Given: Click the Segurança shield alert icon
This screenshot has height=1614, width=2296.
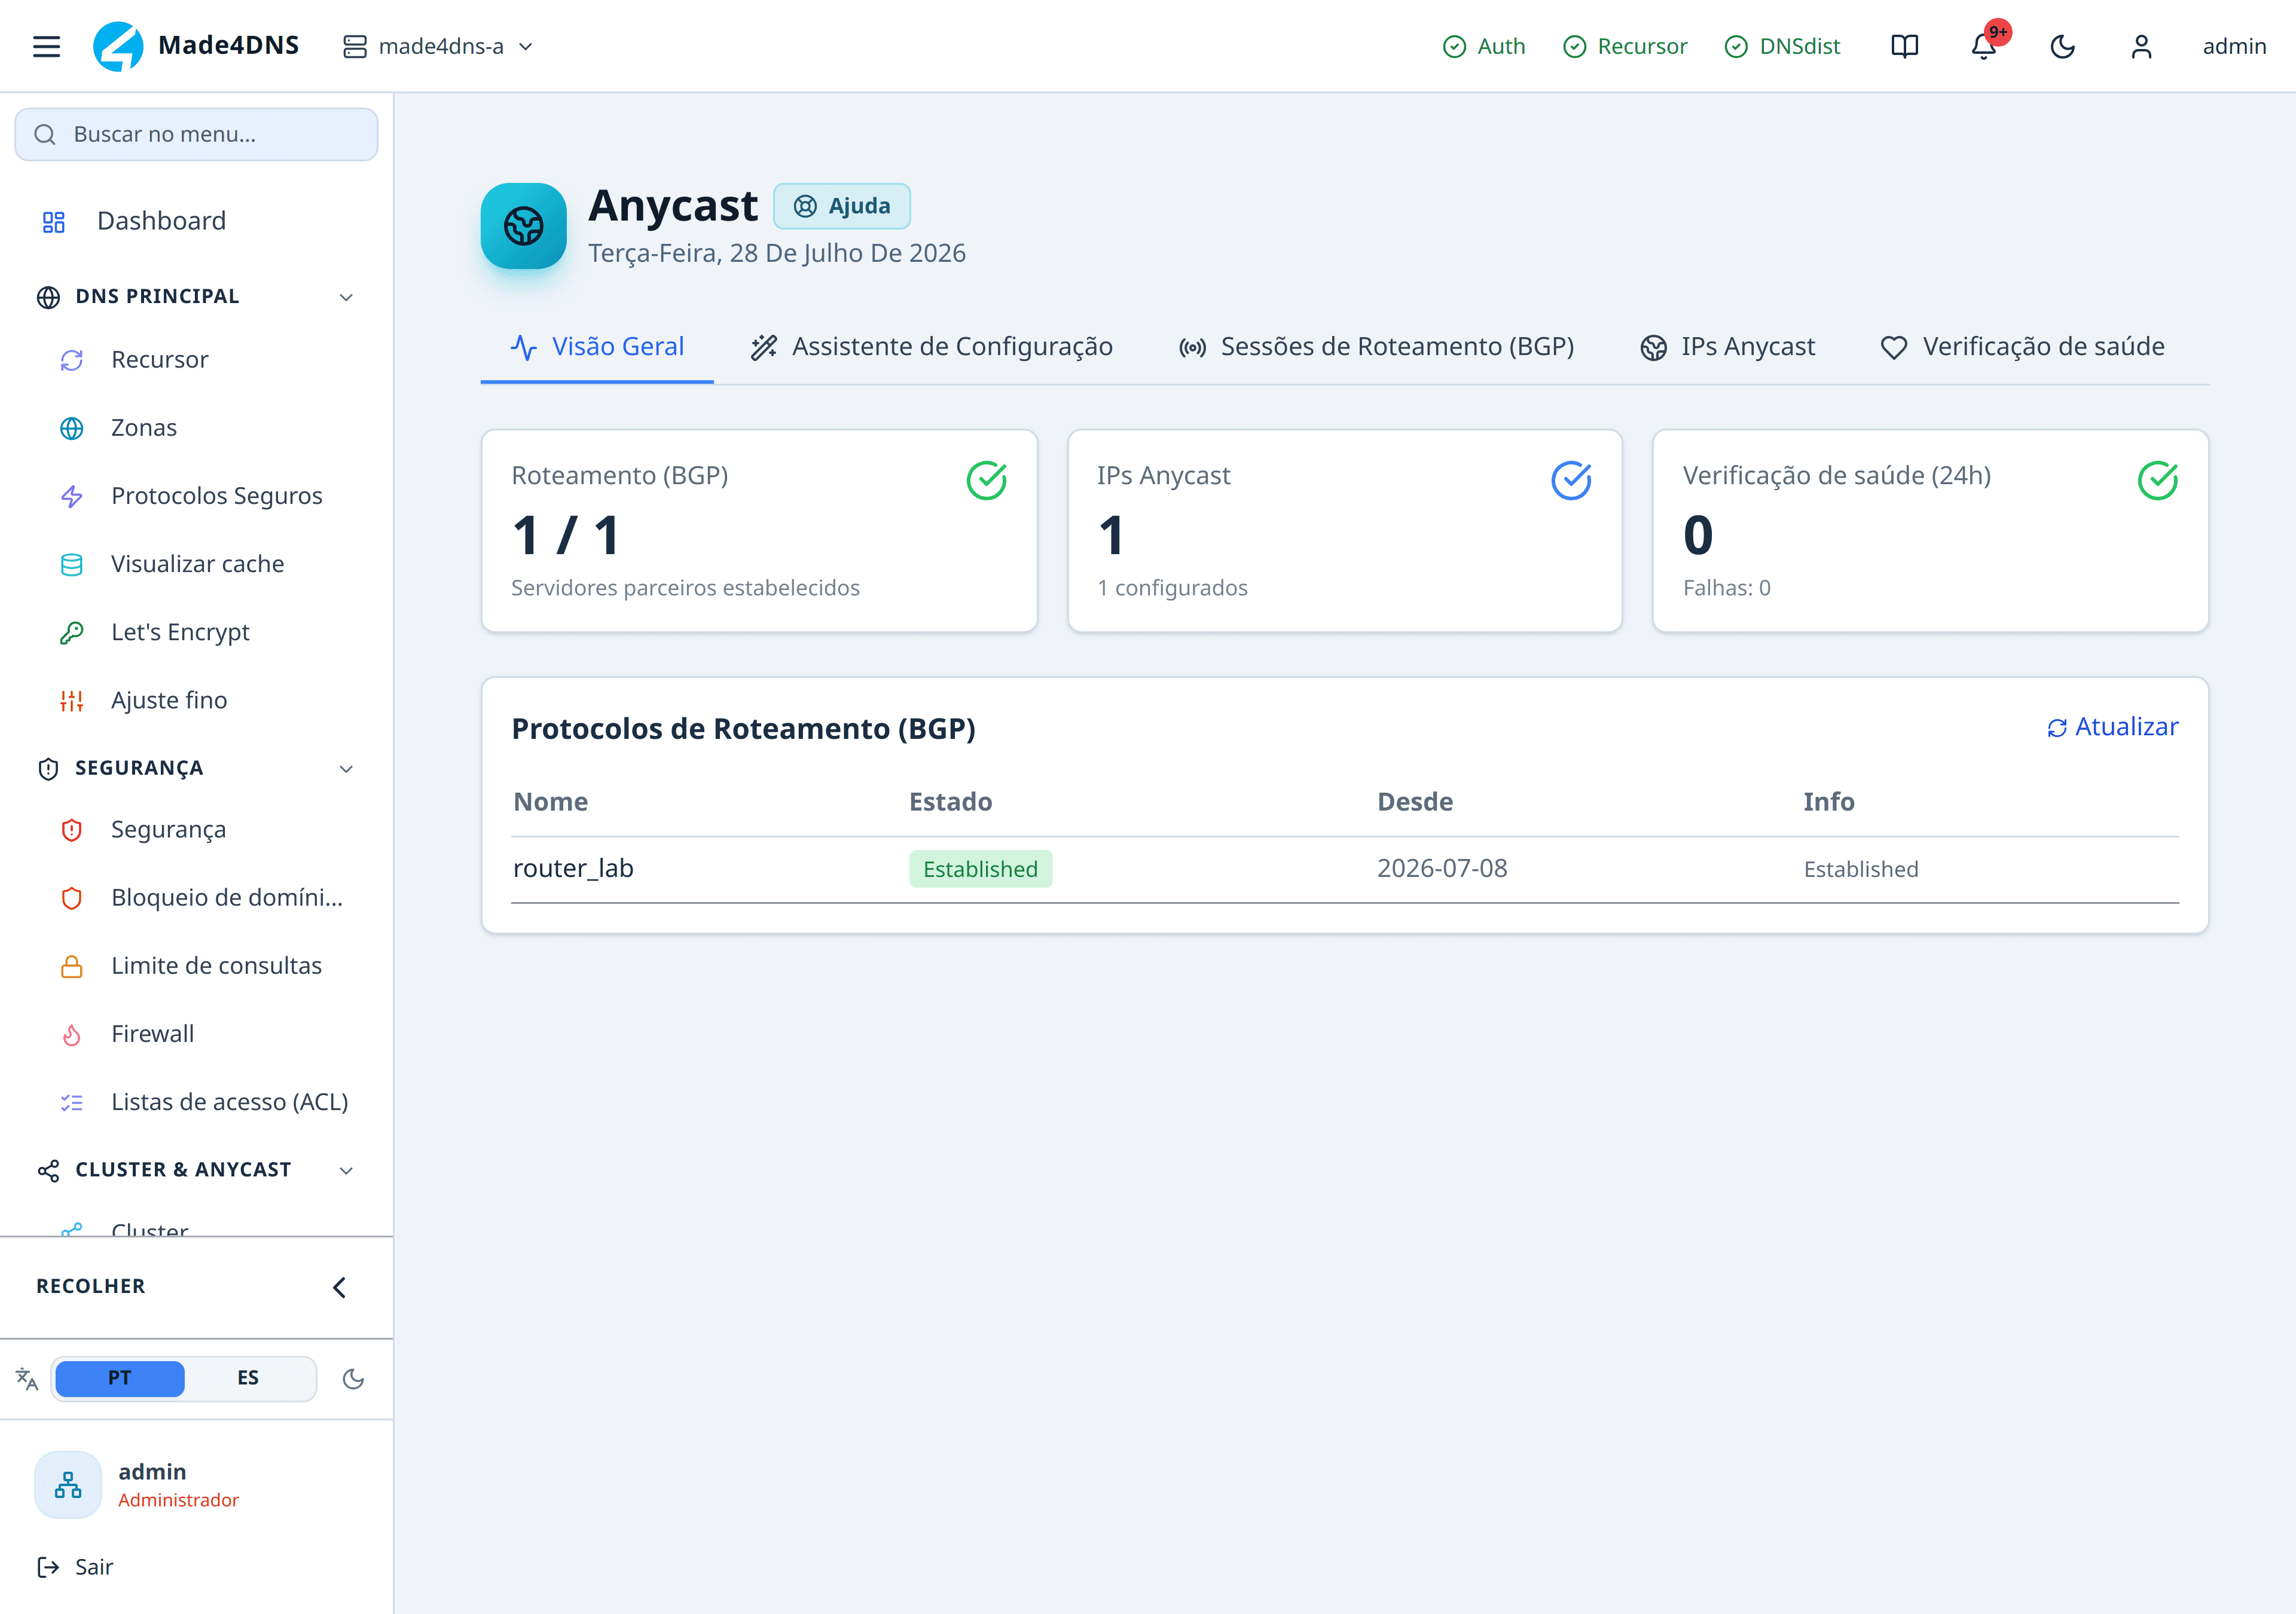Looking at the screenshot, I should pyautogui.click(x=71, y=830).
